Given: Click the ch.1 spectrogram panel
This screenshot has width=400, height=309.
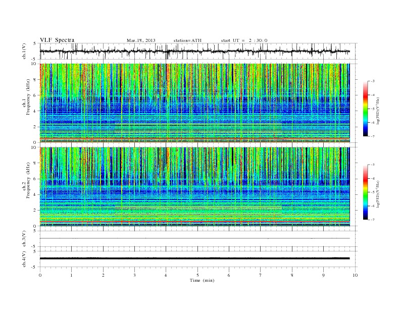Looking at the screenshot, I should (x=194, y=103).
